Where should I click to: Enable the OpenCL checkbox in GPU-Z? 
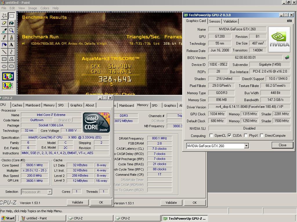coord(211,135)
